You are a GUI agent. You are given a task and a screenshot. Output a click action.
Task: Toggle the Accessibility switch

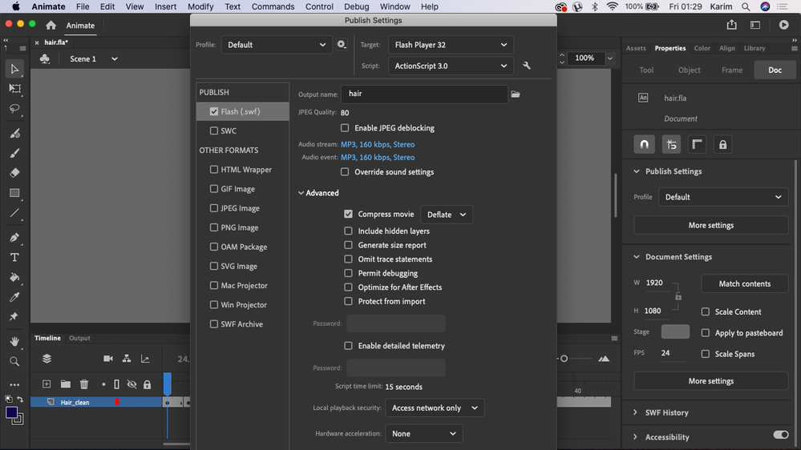781,435
